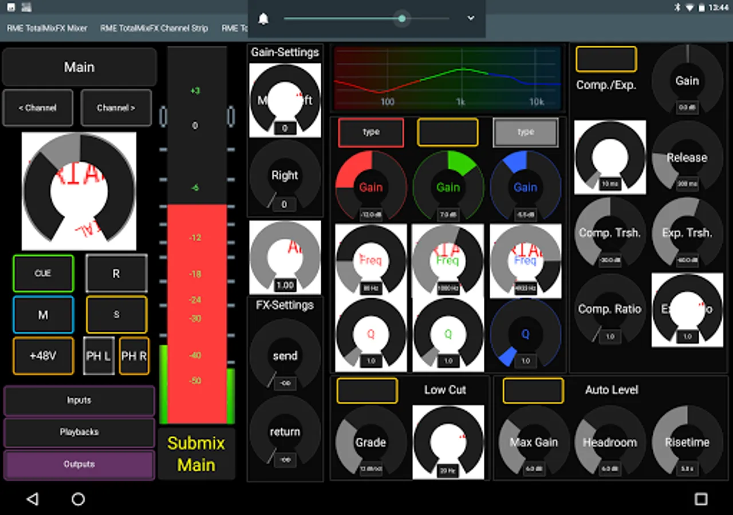Enable the Comp./Exp. toggle
The width and height of the screenshot is (733, 515).
tap(606, 59)
